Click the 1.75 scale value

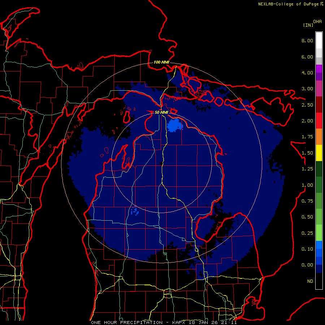(x=307, y=137)
